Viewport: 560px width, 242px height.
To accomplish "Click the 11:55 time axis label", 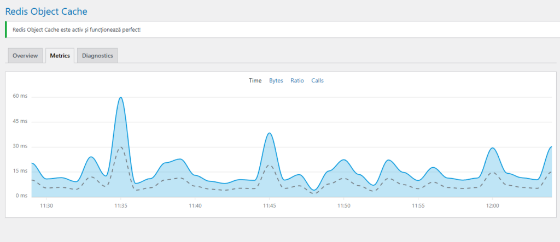I will (418, 206).
